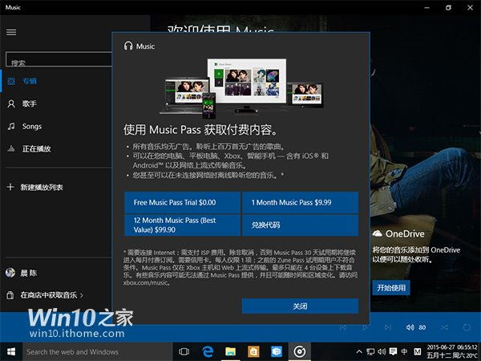Launch Microsoft Edge from the taskbar
The width and height of the screenshot is (481, 361).
208,352
